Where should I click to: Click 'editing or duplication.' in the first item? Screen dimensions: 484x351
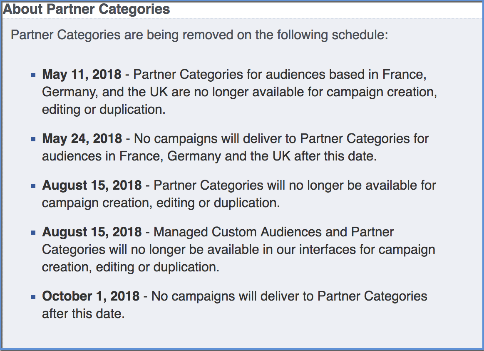[x=104, y=110]
